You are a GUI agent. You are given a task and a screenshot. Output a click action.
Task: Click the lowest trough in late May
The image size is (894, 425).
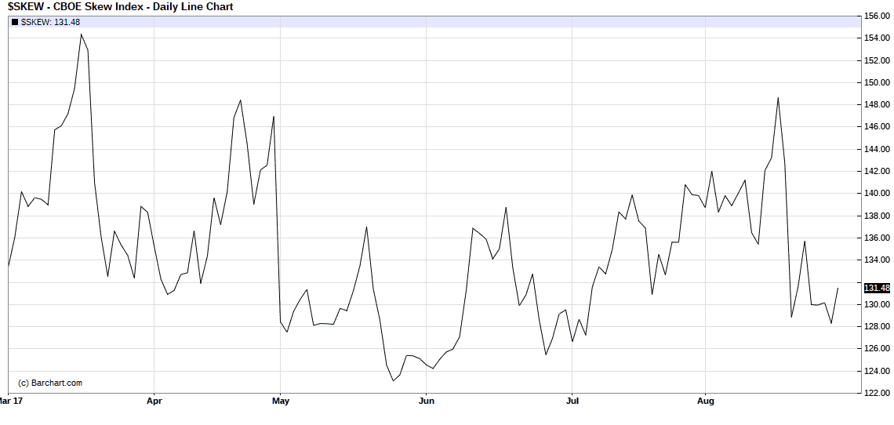[x=393, y=380]
